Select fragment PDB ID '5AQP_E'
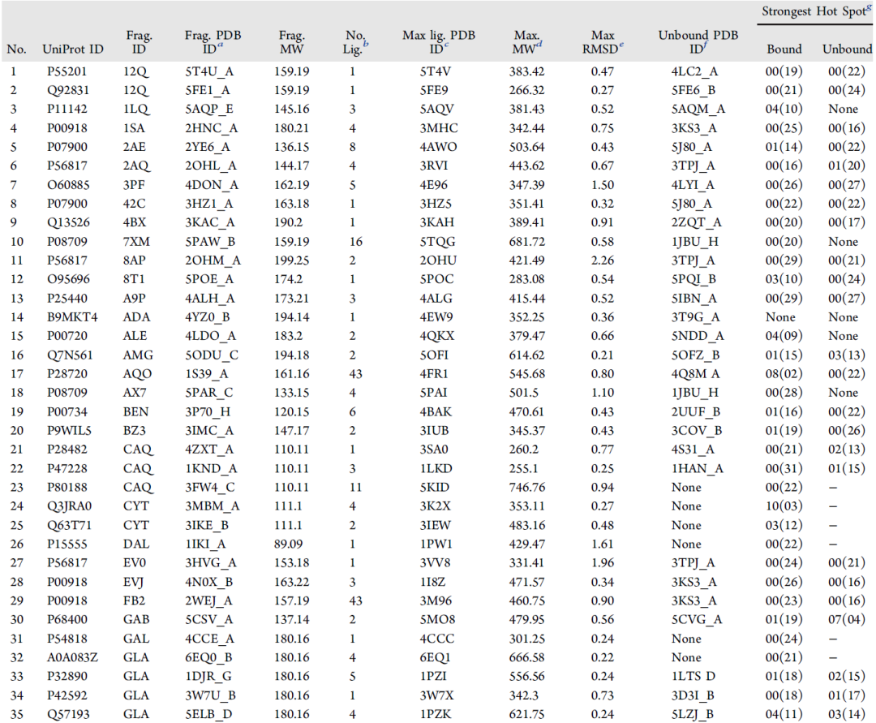This screenshot has width=876, height=723. pyautogui.click(x=209, y=109)
